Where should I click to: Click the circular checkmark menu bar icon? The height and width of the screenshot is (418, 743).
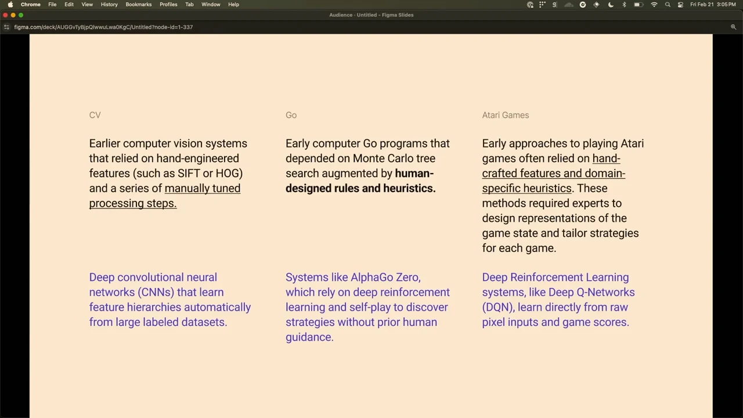click(583, 5)
